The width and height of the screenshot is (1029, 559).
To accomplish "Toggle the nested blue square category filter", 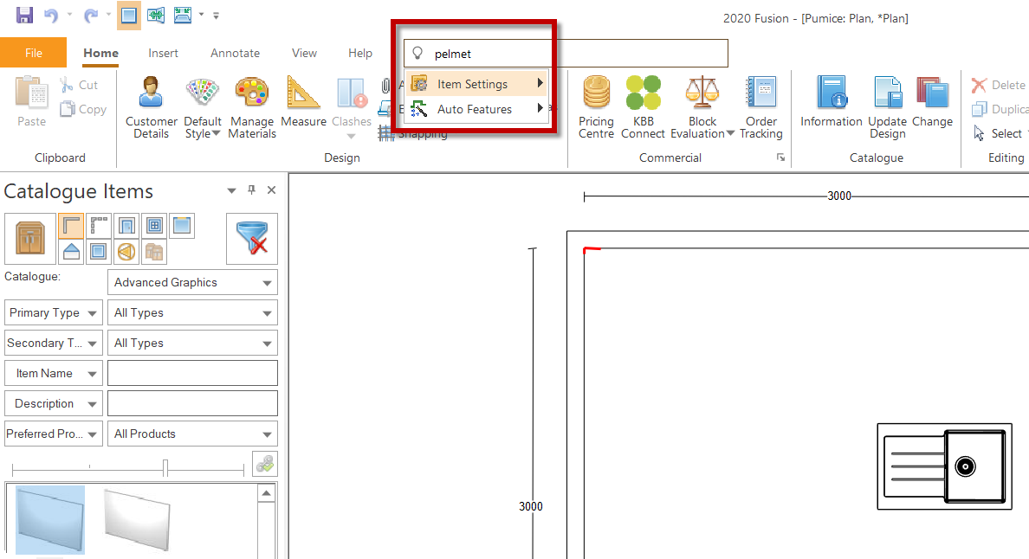I will point(99,252).
